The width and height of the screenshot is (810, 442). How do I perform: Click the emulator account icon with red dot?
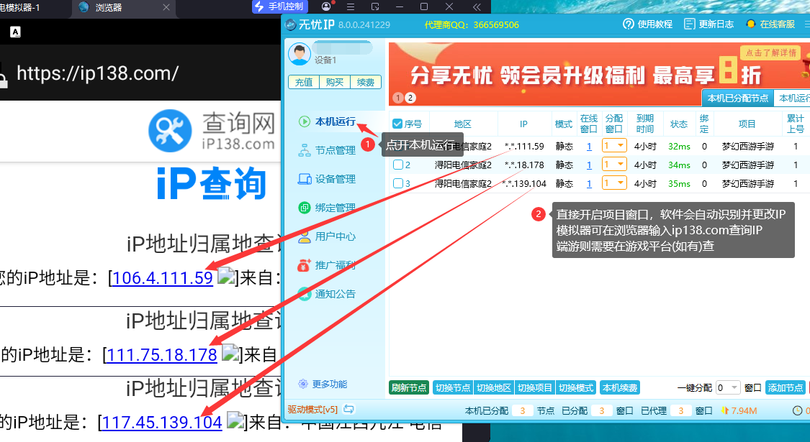[x=327, y=6]
